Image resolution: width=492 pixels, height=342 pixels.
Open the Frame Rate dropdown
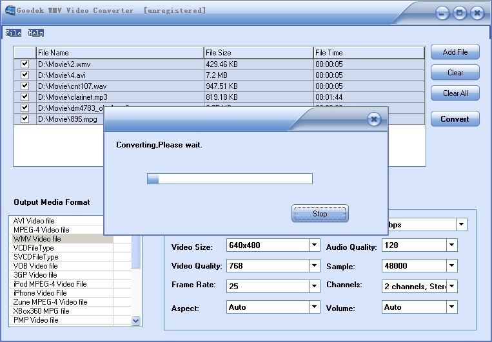pos(314,286)
